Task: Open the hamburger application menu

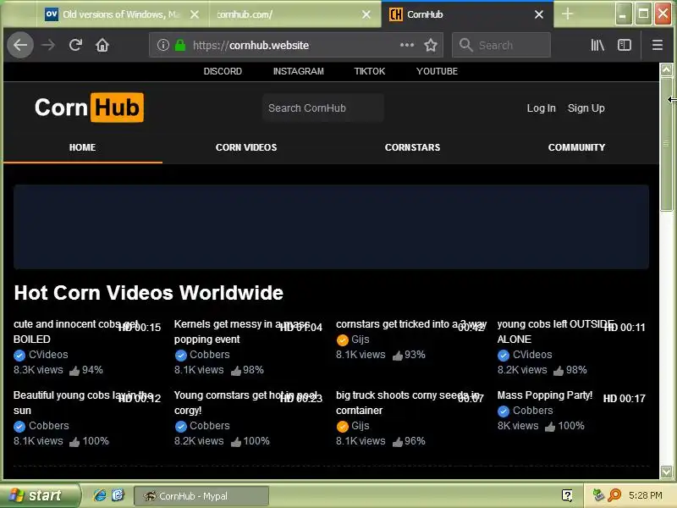Action: (x=658, y=45)
